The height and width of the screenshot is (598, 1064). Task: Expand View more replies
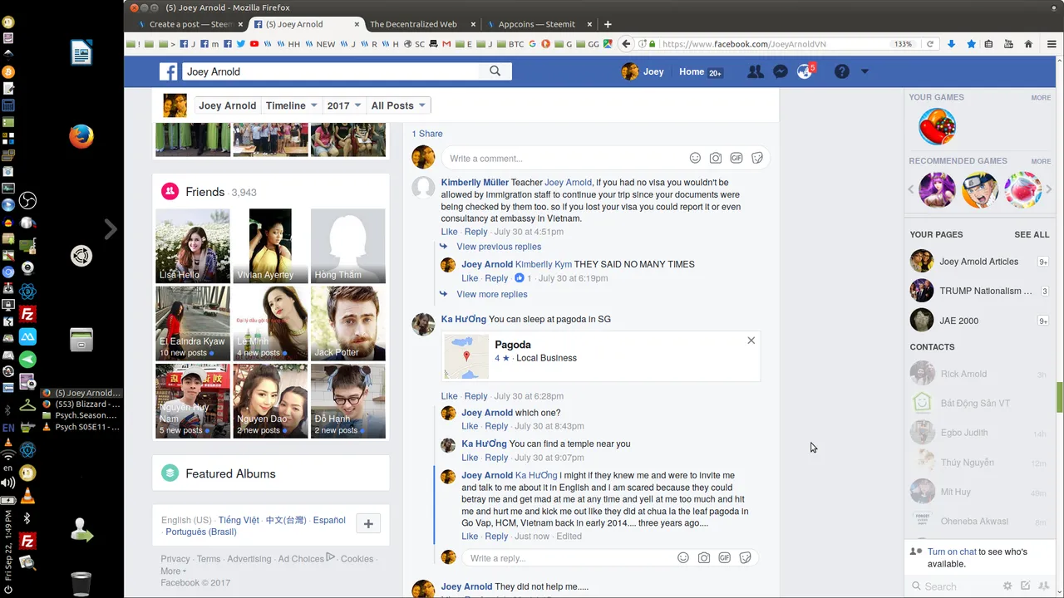pyautogui.click(x=492, y=294)
